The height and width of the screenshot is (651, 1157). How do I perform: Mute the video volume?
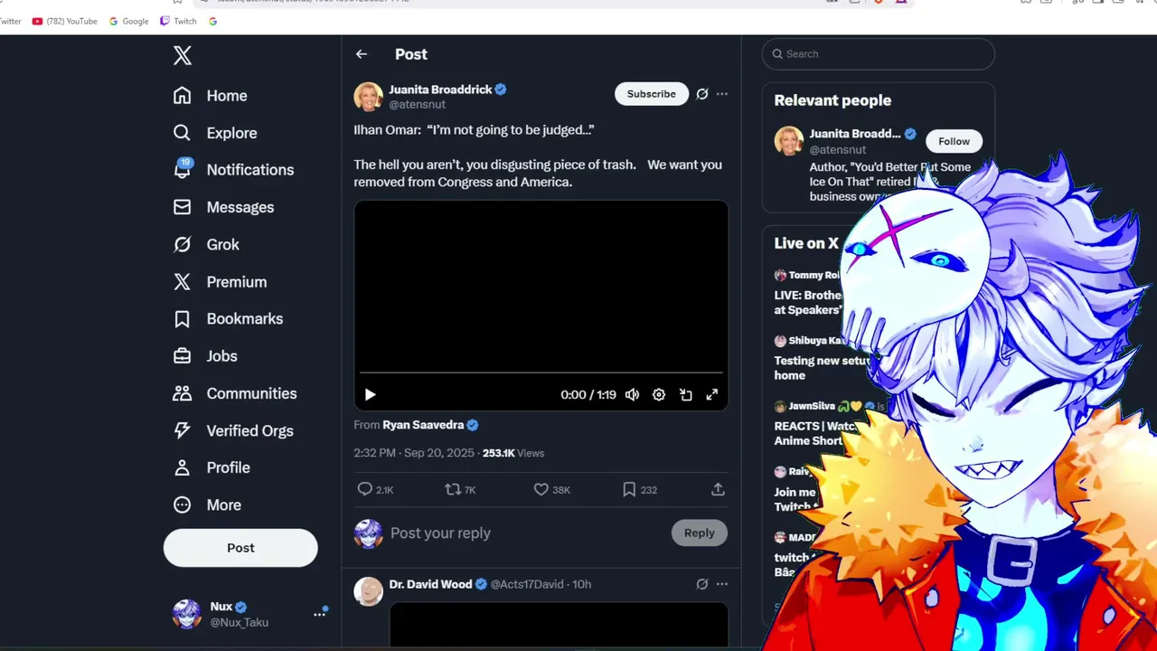pos(633,394)
